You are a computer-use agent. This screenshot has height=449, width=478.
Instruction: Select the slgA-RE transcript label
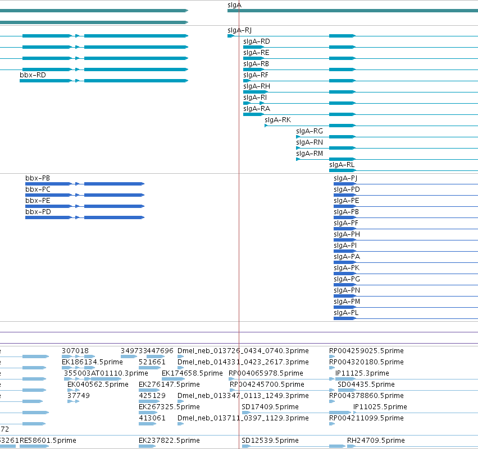click(x=256, y=53)
